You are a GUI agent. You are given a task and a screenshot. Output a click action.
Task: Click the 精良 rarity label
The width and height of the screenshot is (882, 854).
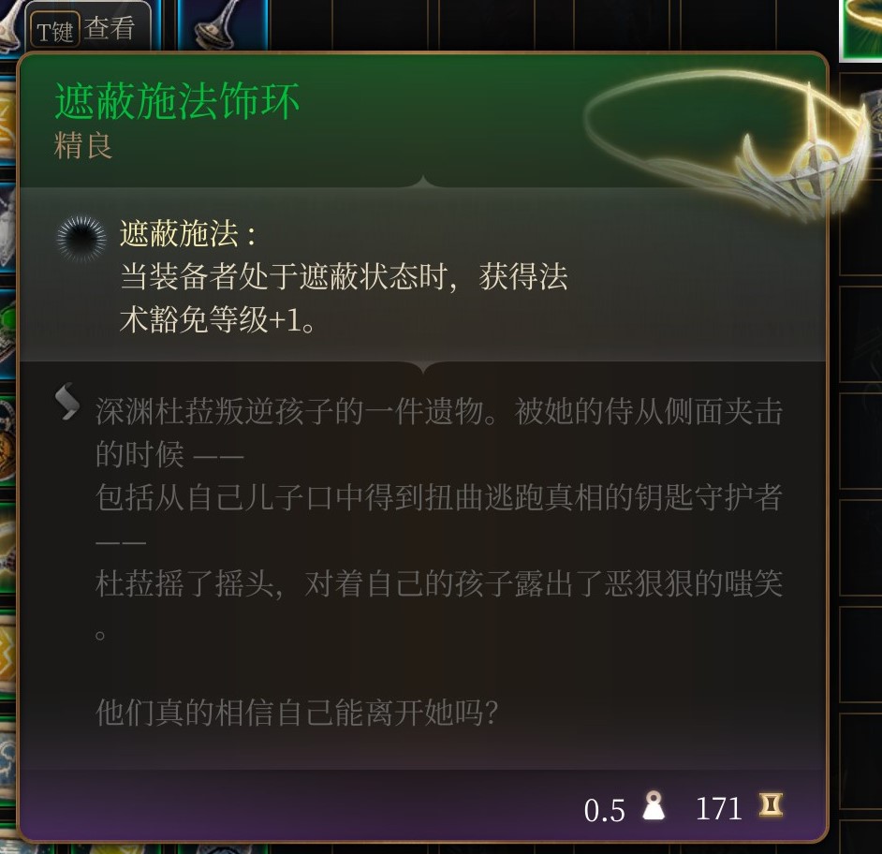(x=83, y=146)
